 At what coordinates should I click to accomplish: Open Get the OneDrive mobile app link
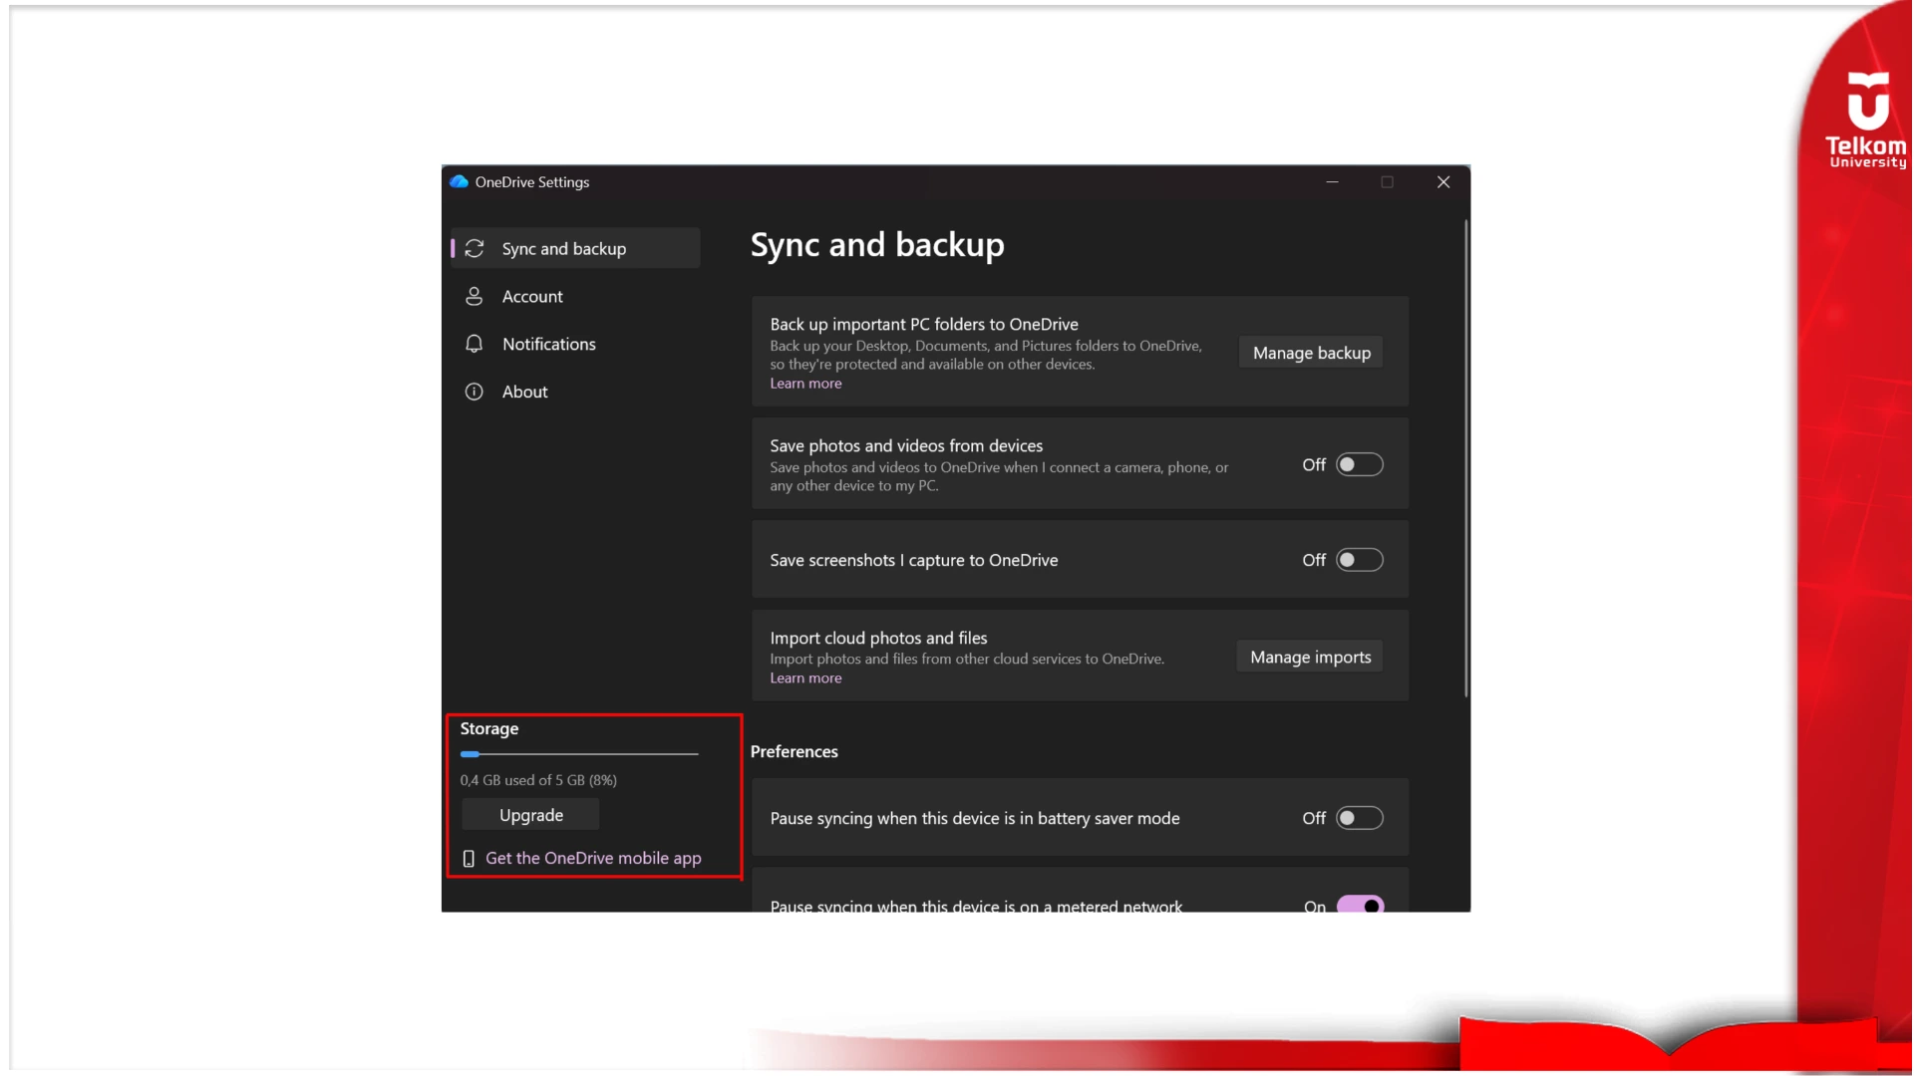593,858
